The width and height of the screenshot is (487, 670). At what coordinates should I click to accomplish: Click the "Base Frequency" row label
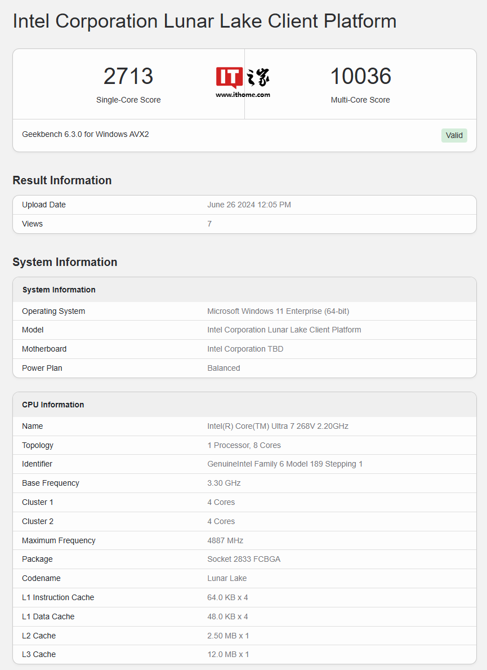[x=51, y=483]
